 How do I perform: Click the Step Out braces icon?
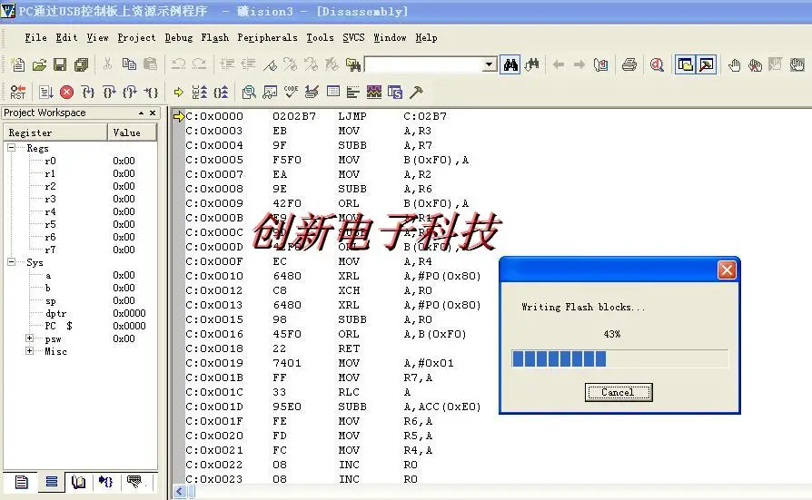click(130, 93)
